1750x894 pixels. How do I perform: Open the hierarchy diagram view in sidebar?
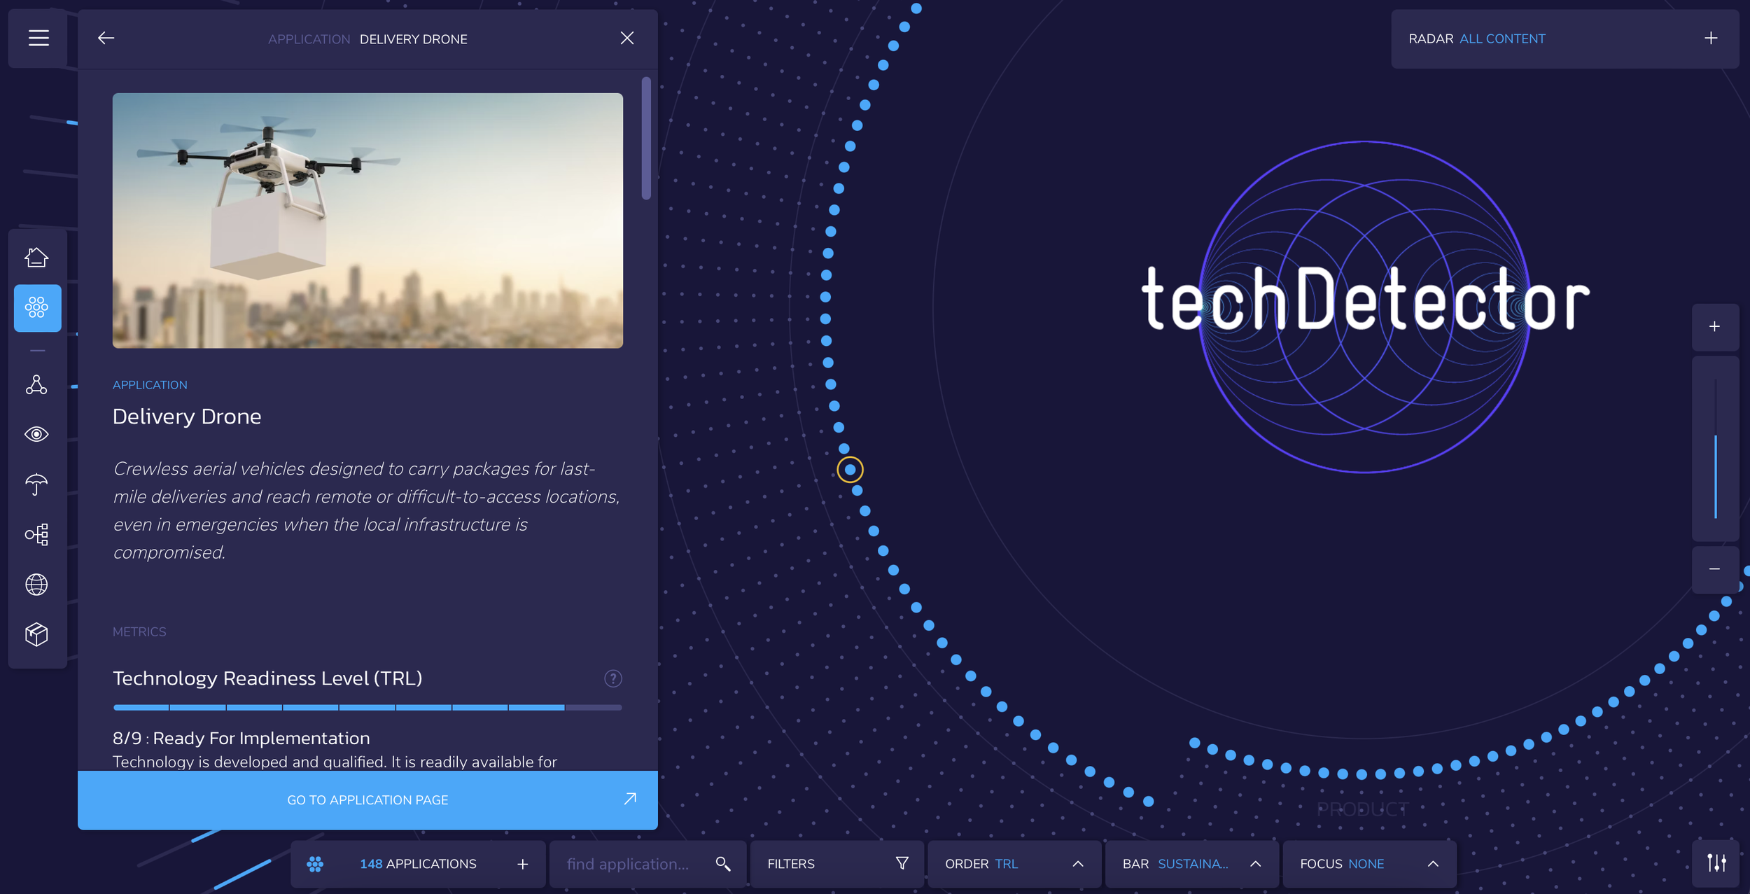pos(36,534)
